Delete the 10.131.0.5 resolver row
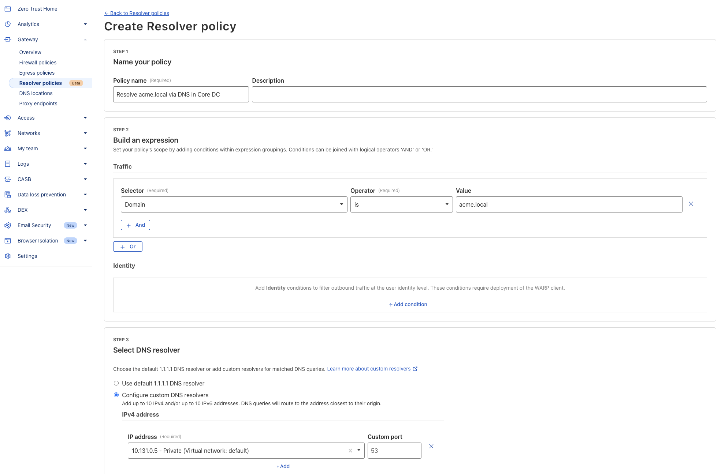725x474 pixels. pos(431,446)
